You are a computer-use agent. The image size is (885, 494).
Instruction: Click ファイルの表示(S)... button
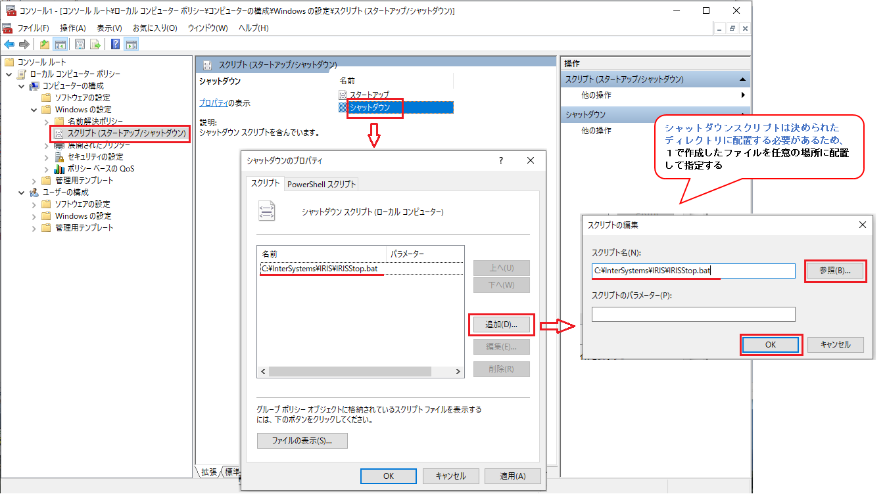pyautogui.click(x=302, y=441)
